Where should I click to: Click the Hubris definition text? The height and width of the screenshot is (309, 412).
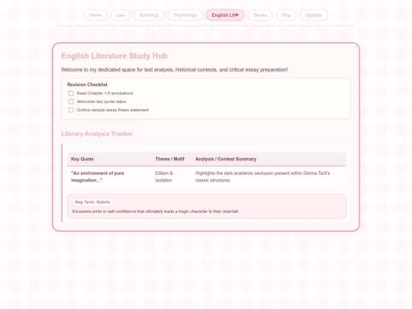[x=156, y=211]
